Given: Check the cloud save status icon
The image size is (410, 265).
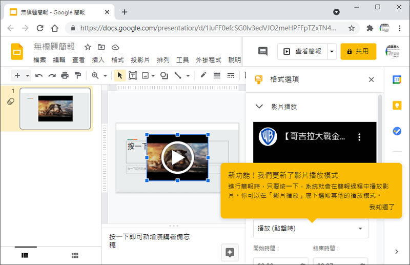Looking at the screenshot, I should [115, 47].
